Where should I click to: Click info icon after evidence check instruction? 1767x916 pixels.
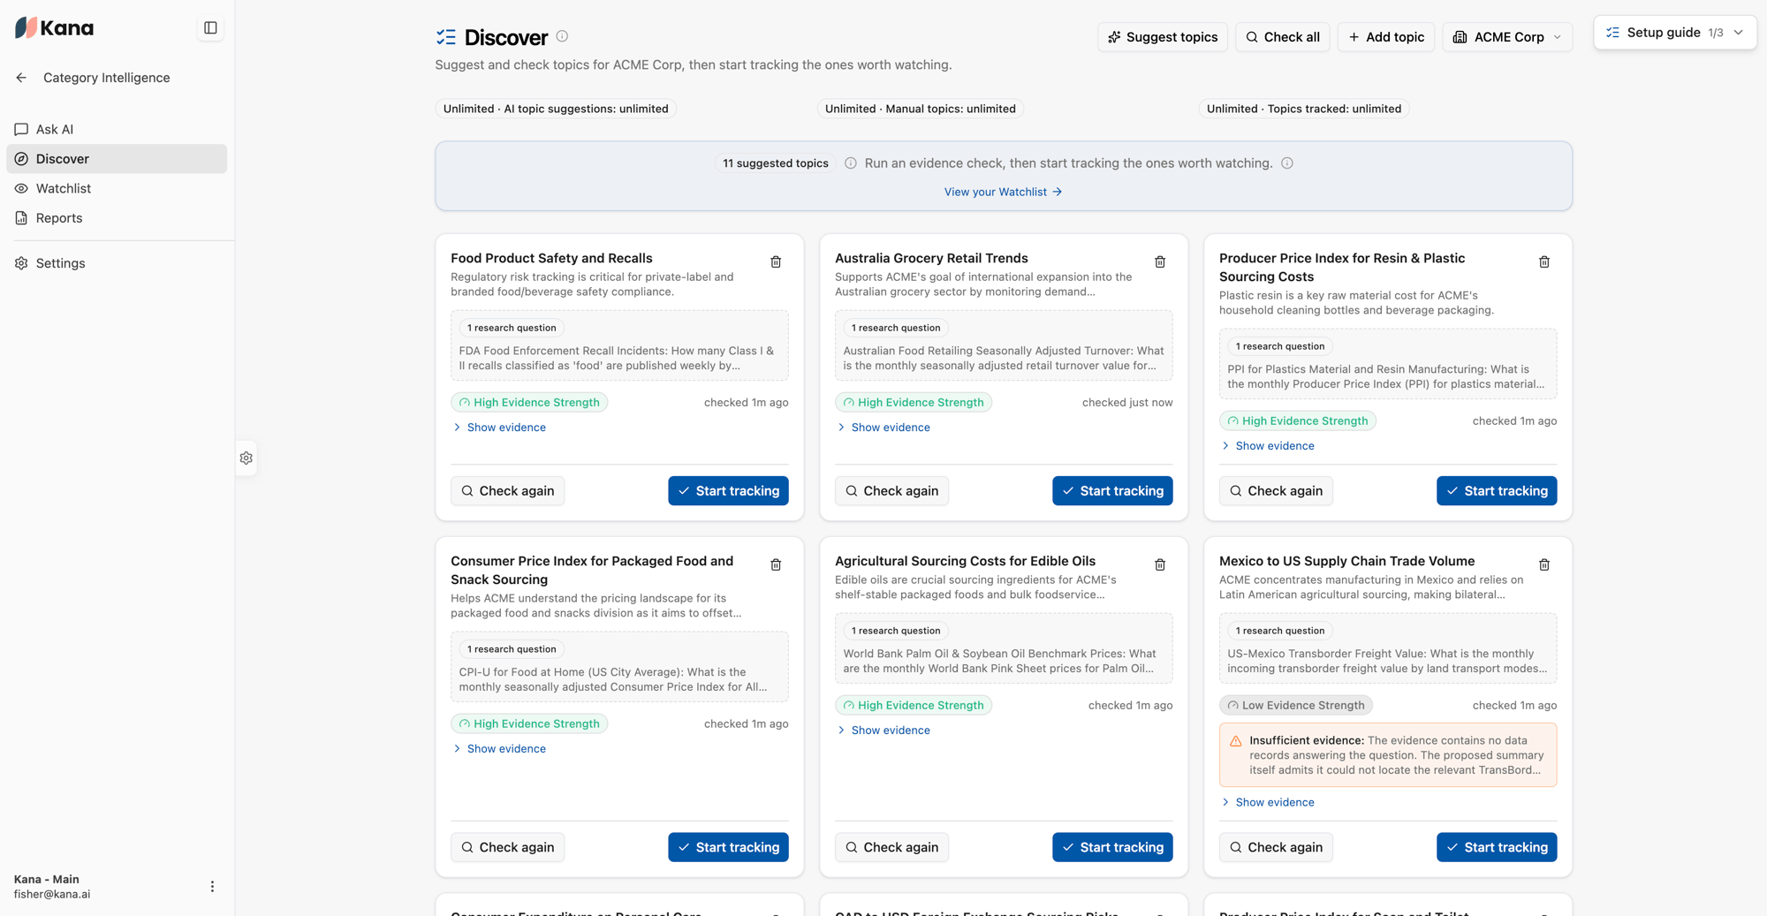point(1287,163)
